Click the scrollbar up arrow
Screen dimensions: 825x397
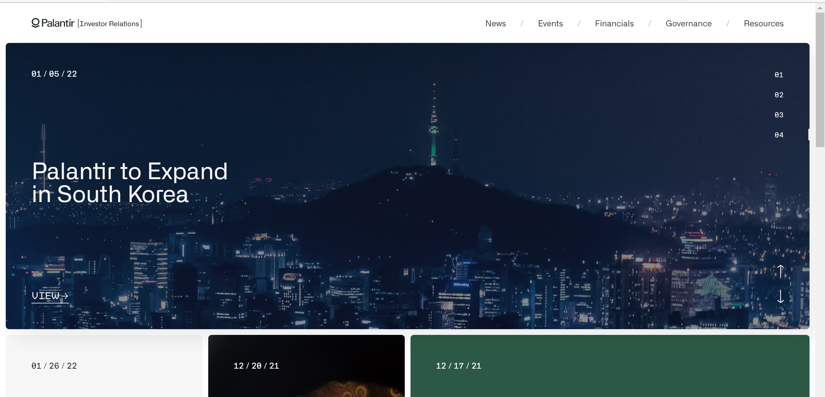tap(820, 8)
